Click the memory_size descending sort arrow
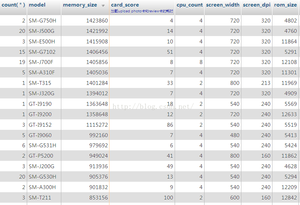Image resolution: width=300 pixels, height=205 pixels. point(103,5)
